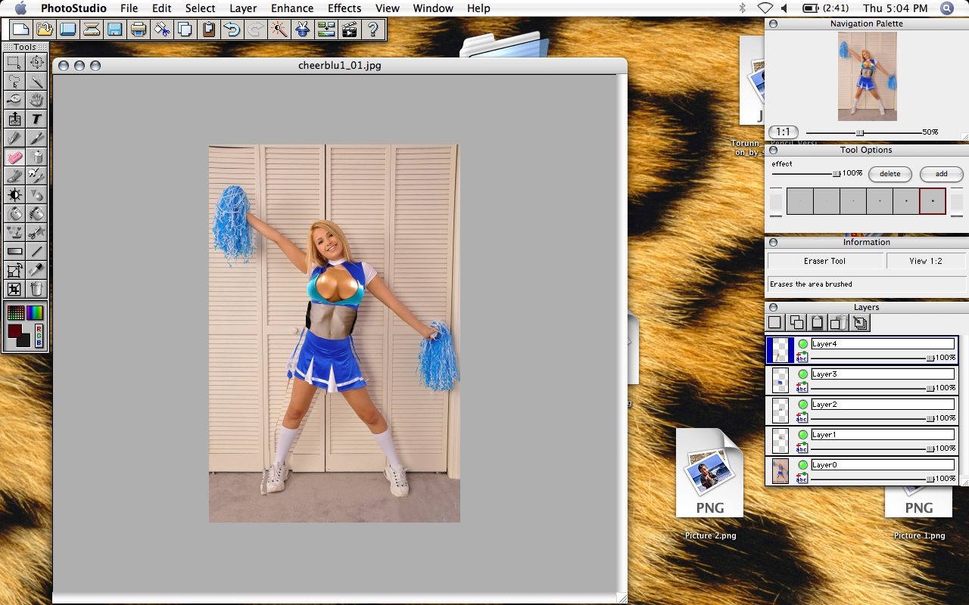969x605 pixels.
Task: Select the highlighted largest eraser brush size
Action: coord(933,201)
